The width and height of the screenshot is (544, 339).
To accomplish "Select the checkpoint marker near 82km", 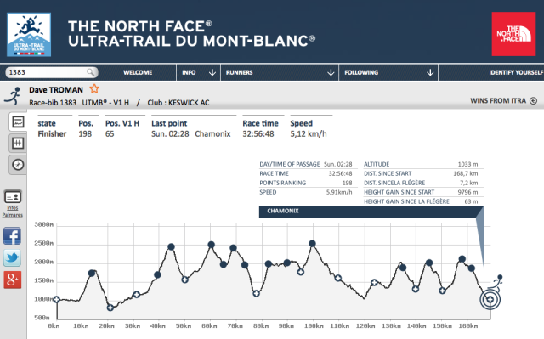I will coord(269,263).
